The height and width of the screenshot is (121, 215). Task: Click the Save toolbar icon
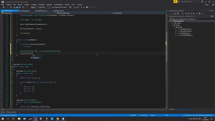(x=17, y=7)
